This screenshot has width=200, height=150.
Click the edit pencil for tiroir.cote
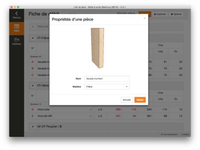[x=91, y=109]
